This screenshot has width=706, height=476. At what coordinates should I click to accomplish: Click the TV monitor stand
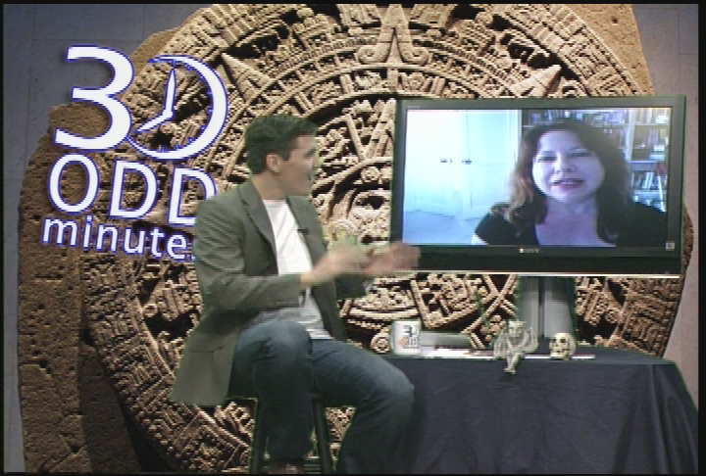(538, 302)
